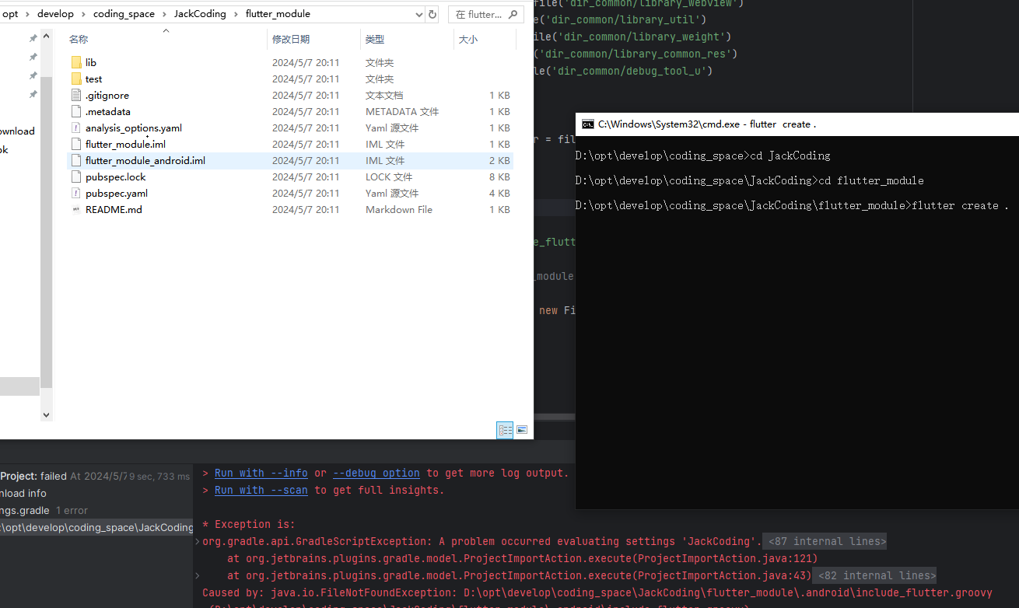Select the Project: failed build row
Viewport: 1019px width, 608px height.
pyautogui.click(x=96, y=476)
